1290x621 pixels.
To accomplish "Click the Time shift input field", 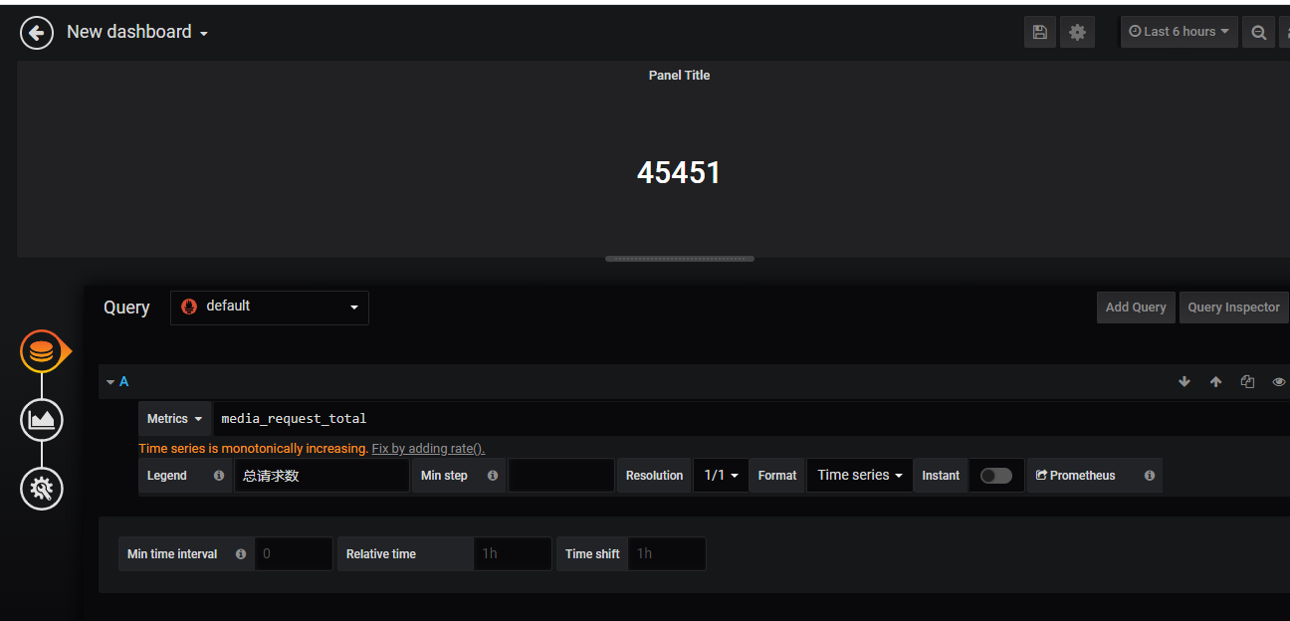I will (x=667, y=554).
